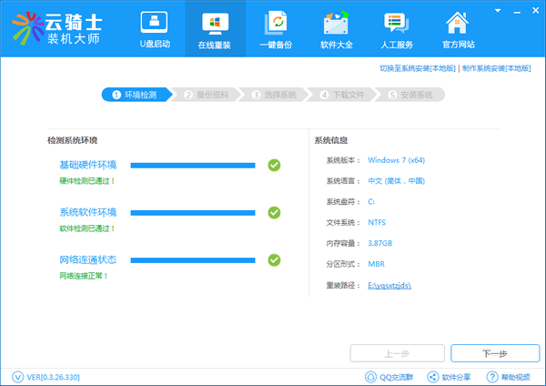This screenshot has width=546, height=386.
Task: Open the E:\yqsxtzjds\ reinstall path link
Action: 390,285
